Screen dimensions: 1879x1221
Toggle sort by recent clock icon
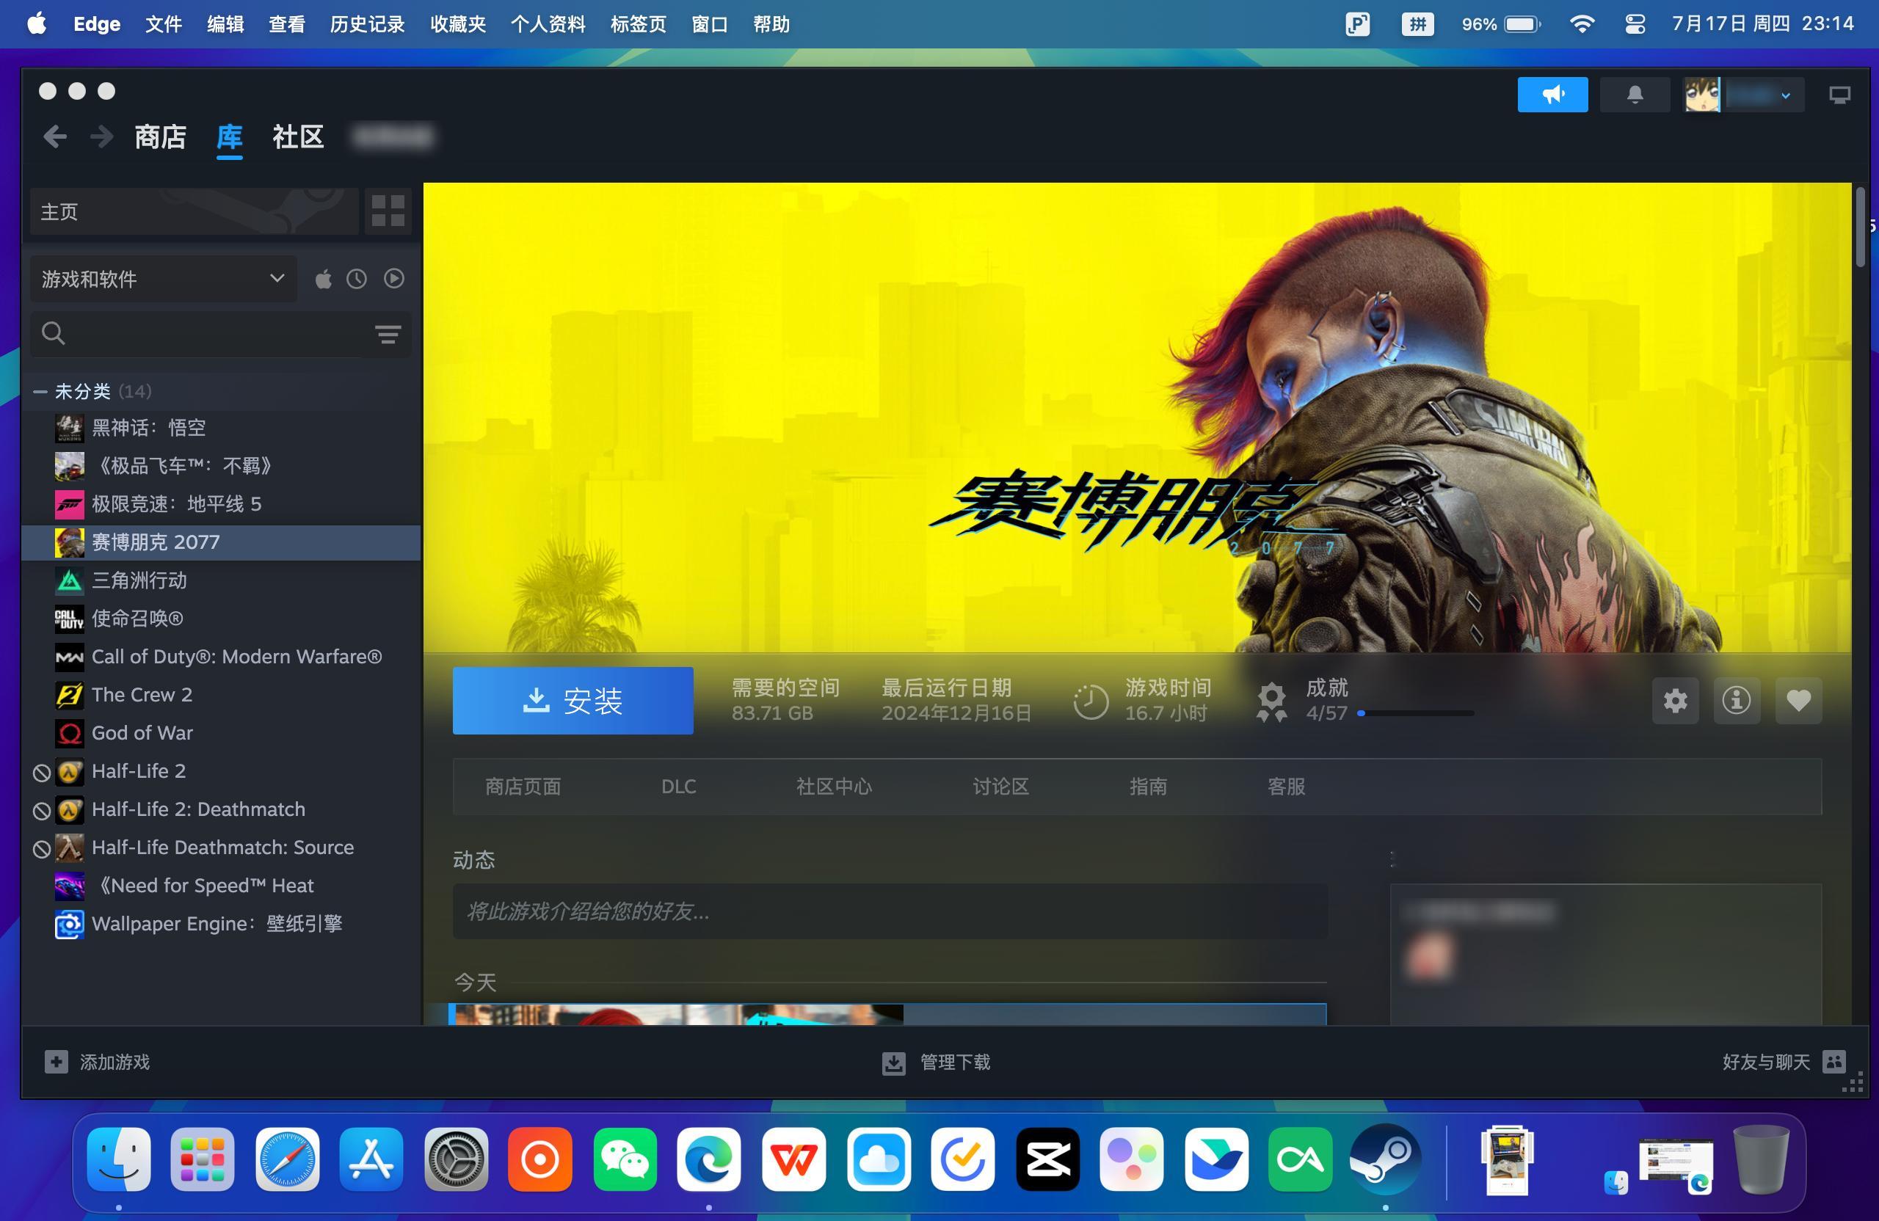coord(357,279)
